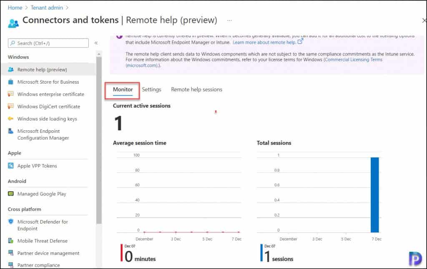Click the Android section heading
This screenshot has width=427, height=269.
(17, 181)
